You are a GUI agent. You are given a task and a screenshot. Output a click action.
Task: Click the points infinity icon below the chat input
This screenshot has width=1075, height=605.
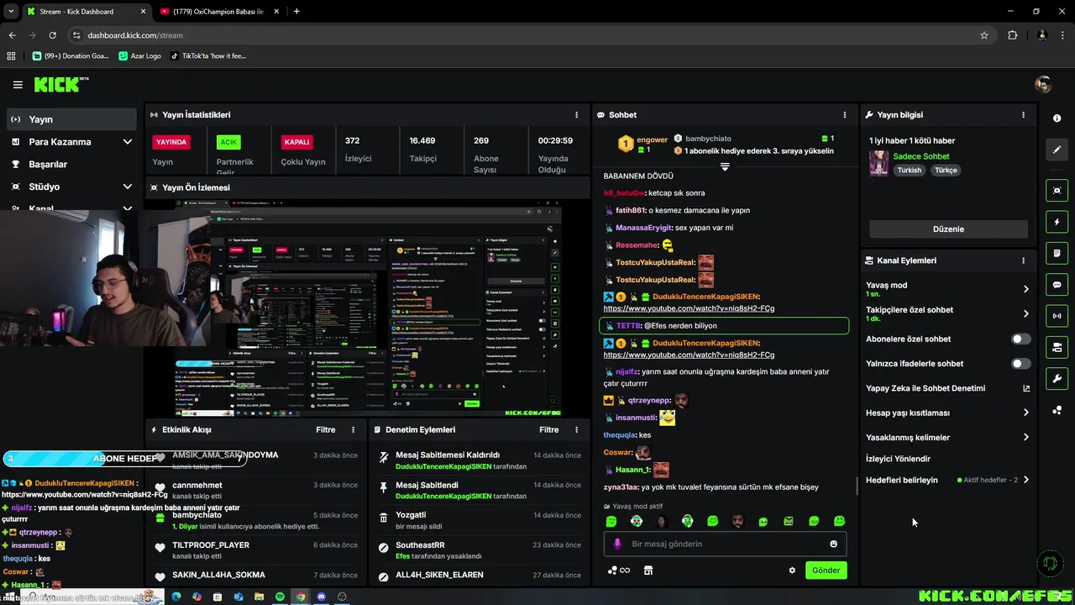[618, 571]
